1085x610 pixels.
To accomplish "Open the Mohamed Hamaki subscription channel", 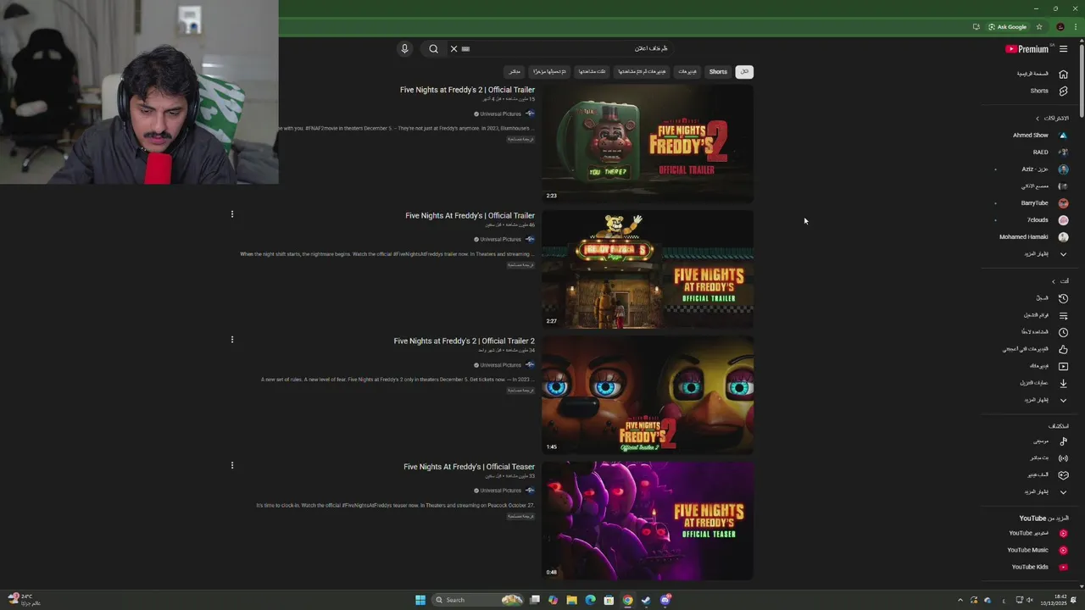I will 1034,236.
